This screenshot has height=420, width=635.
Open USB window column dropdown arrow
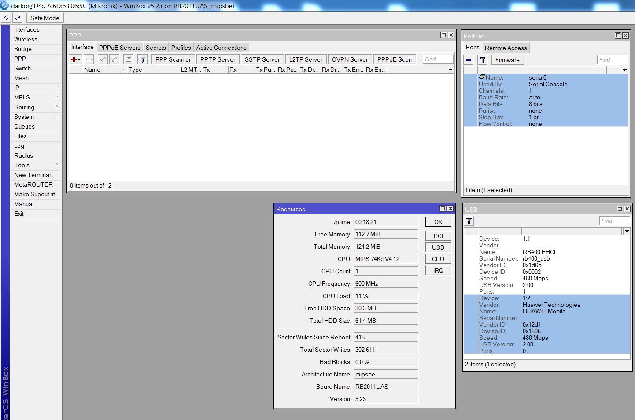(x=627, y=231)
